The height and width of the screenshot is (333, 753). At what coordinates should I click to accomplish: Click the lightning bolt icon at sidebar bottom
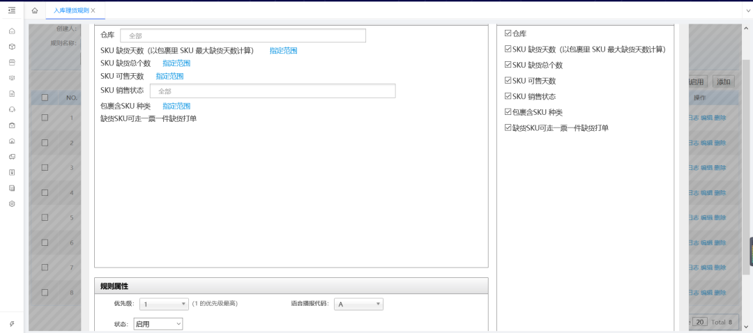12,323
